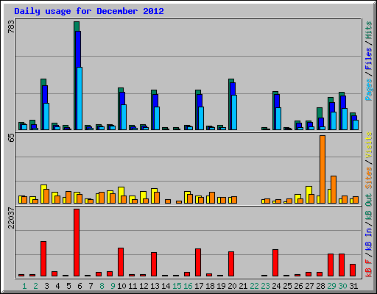
Task: Click the red kB bar for day 17
Action: pos(198,262)
